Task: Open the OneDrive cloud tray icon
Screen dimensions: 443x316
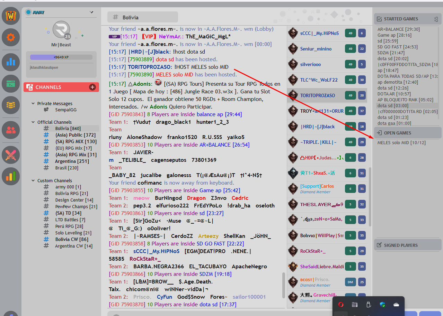Action: [396, 305]
